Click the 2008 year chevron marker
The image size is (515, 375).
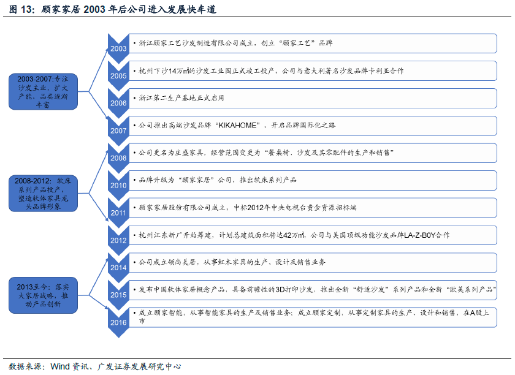point(118,158)
